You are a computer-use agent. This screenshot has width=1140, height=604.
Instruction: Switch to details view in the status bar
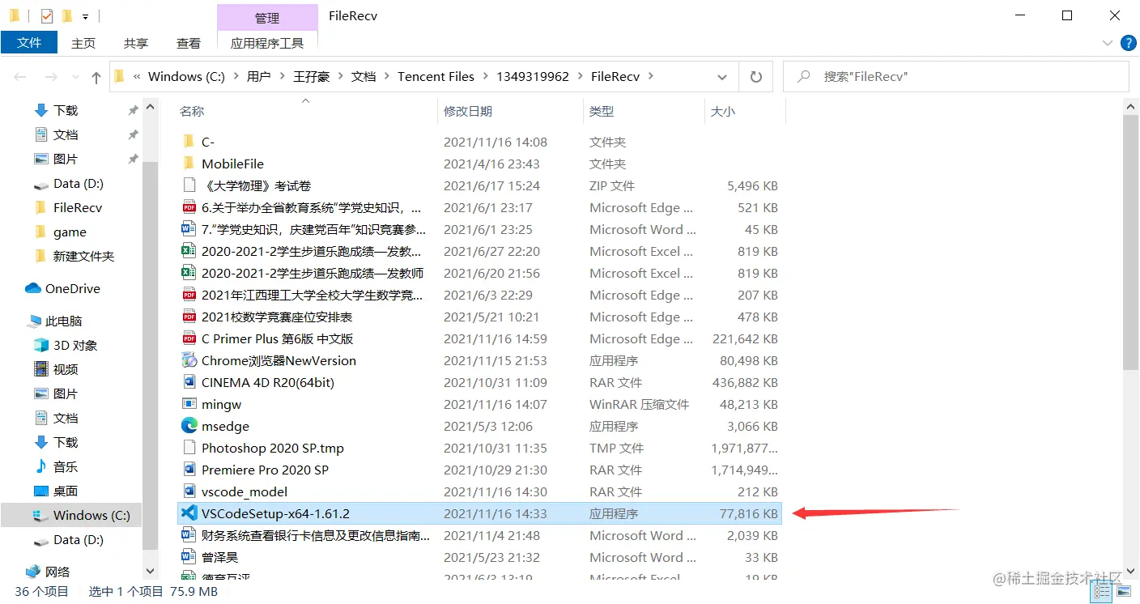[1102, 592]
